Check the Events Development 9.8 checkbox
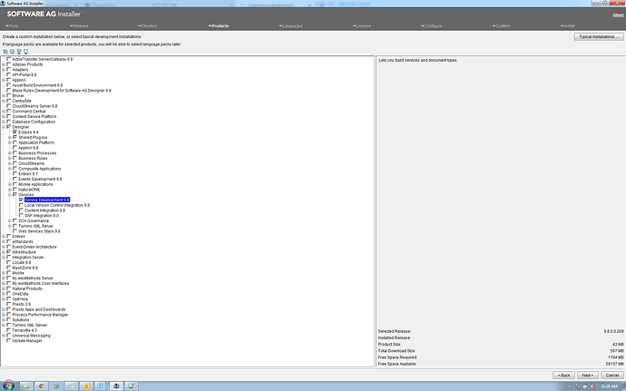The height and width of the screenshot is (391, 626). tap(15, 179)
